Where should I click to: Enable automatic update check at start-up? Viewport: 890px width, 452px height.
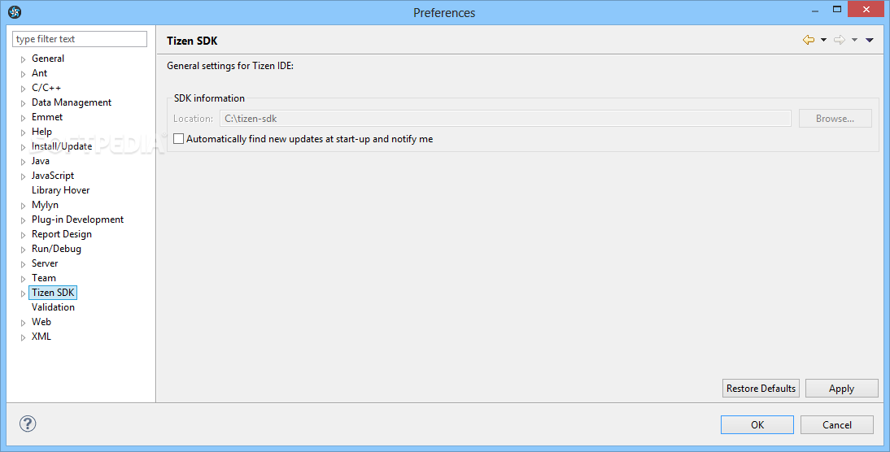click(178, 139)
